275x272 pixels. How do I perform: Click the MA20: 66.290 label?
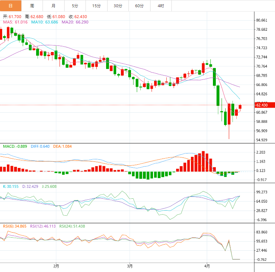(75, 22)
